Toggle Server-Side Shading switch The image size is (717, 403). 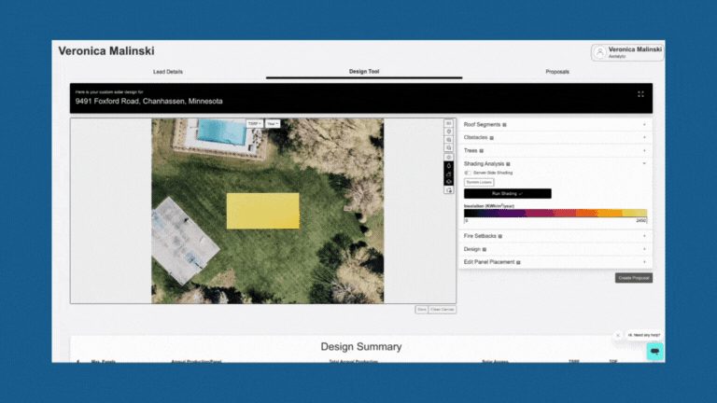pos(468,173)
